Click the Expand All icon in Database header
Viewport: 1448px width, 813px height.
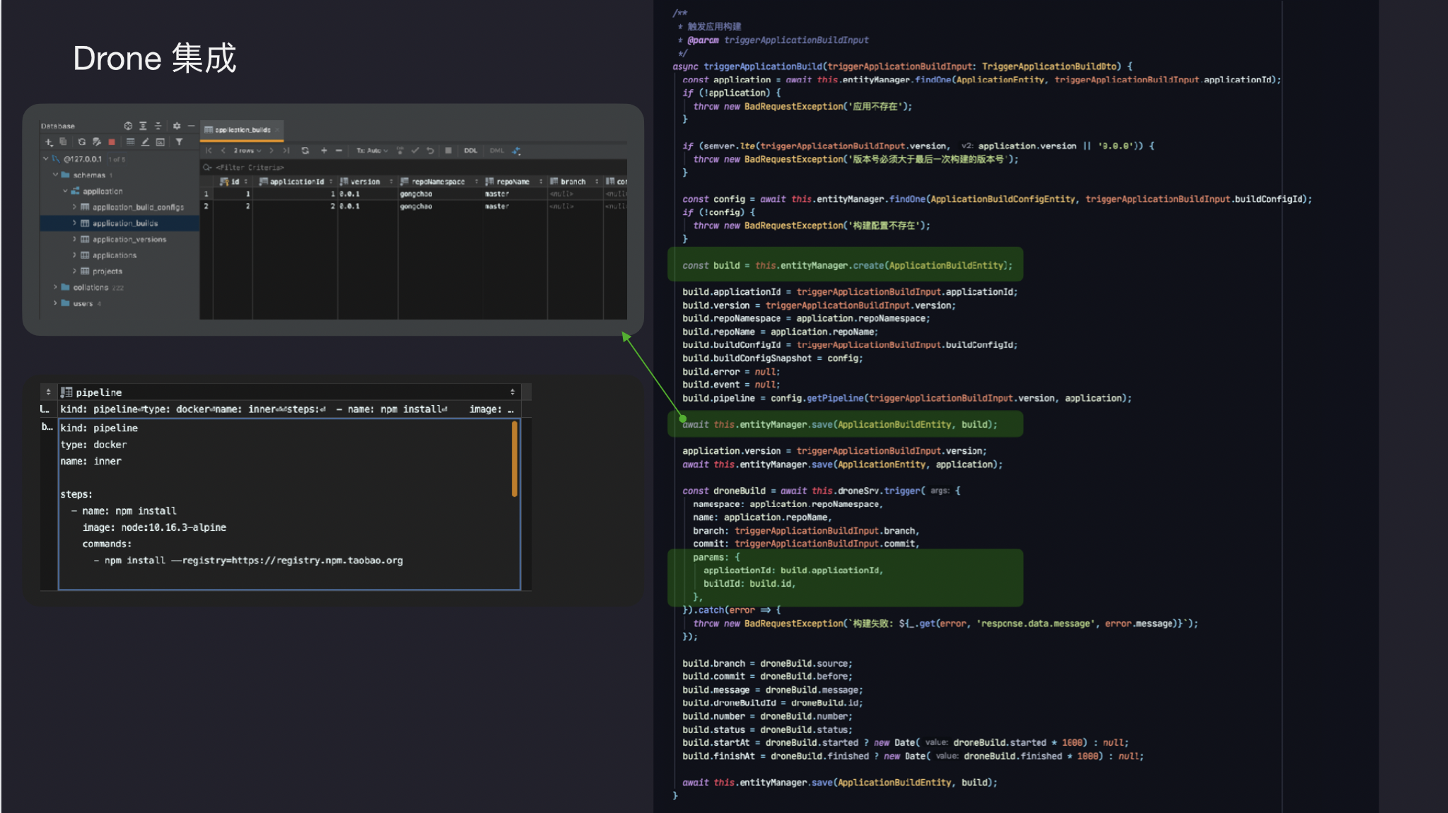coord(143,126)
